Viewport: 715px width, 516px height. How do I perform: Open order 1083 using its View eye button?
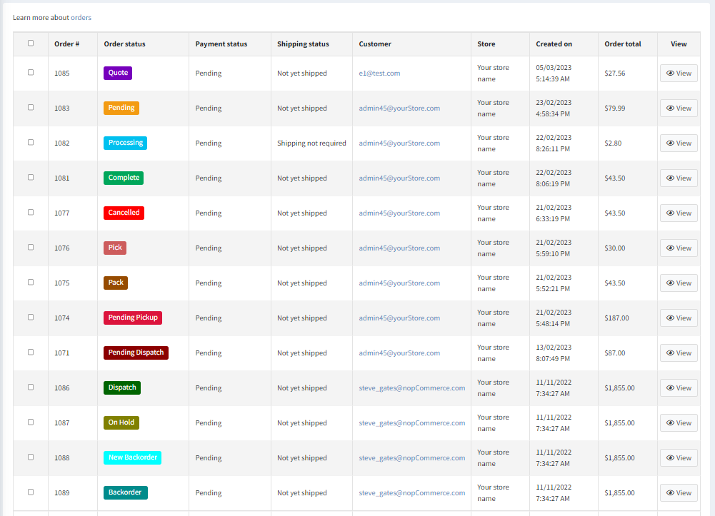click(x=679, y=108)
